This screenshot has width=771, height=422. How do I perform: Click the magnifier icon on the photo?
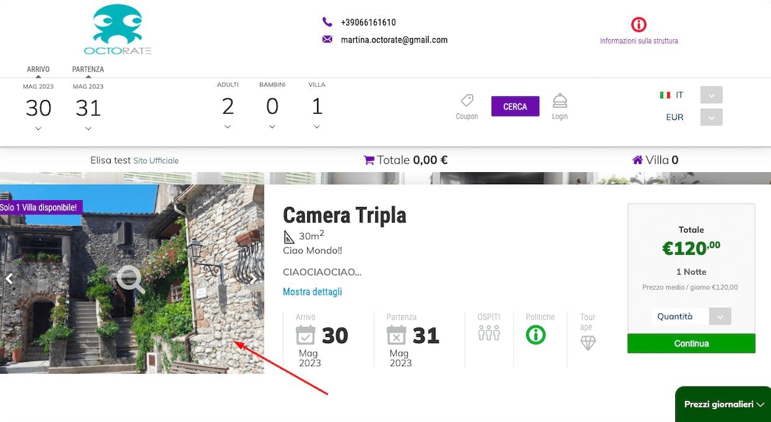[131, 280]
